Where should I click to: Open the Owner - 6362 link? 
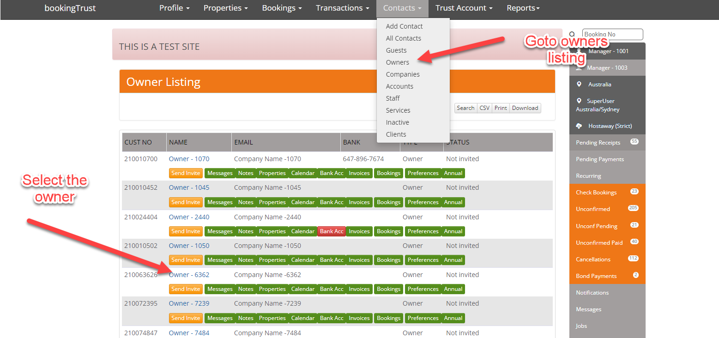coord(189,275)
